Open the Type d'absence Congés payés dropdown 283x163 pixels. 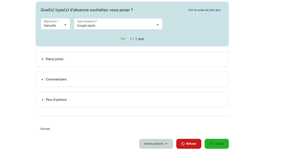coord(118,24)
